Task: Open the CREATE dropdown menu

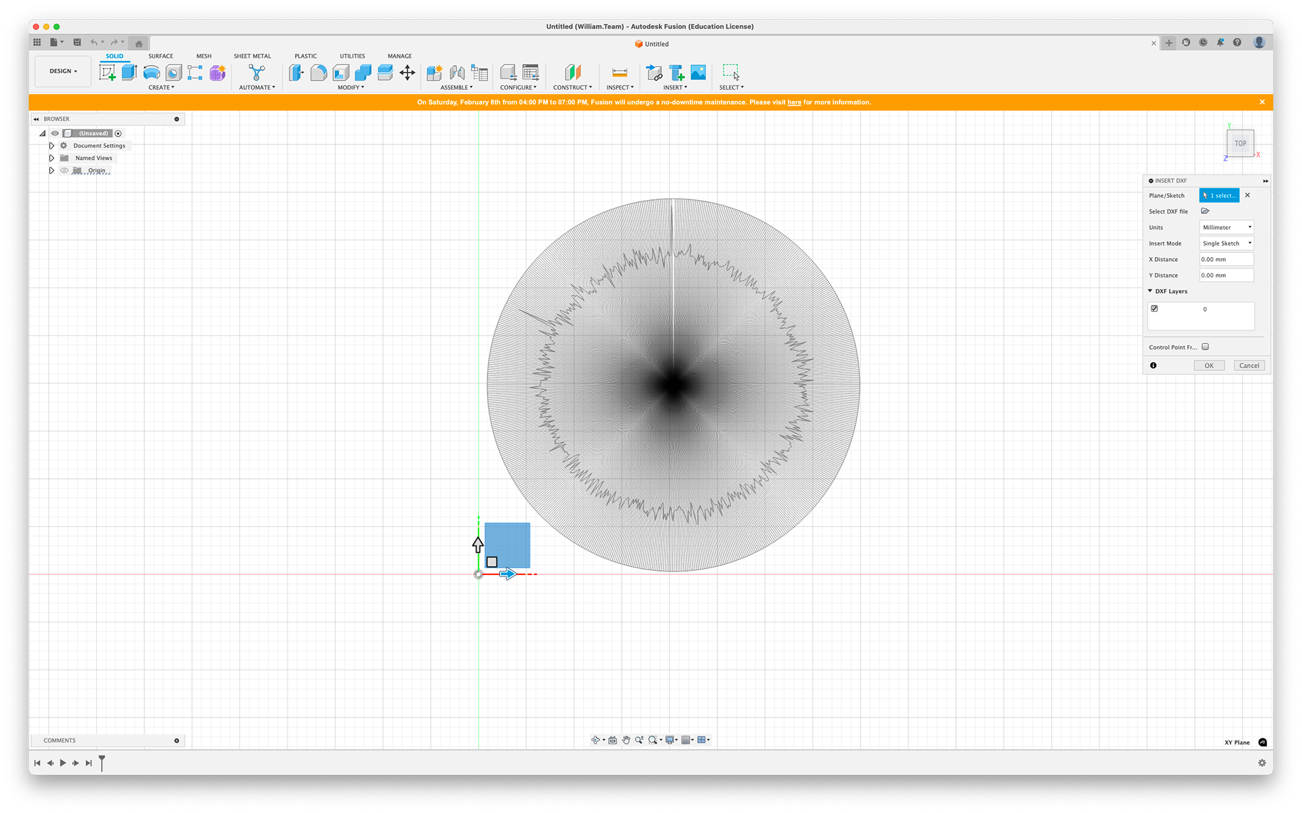Action: click(161, 87)
